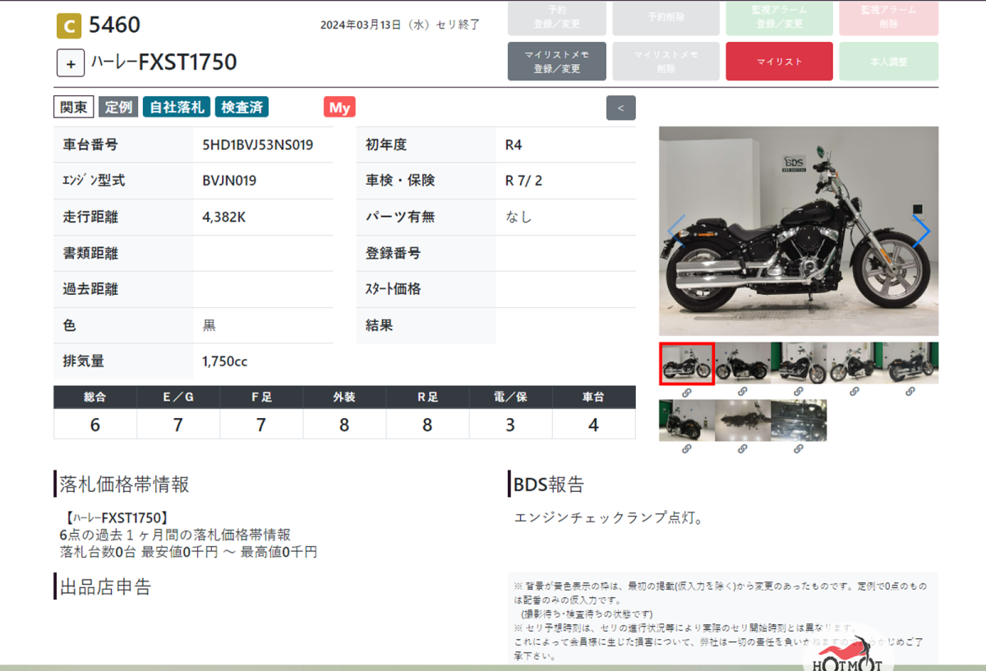Click the gray back chevron button

coord(620,108)
